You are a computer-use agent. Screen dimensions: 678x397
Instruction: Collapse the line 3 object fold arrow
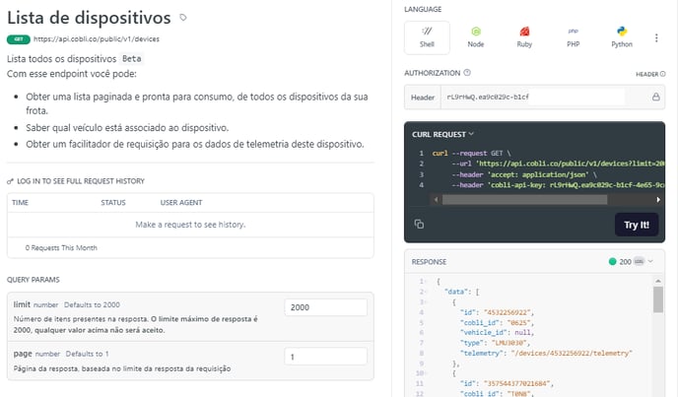point(428,301)
